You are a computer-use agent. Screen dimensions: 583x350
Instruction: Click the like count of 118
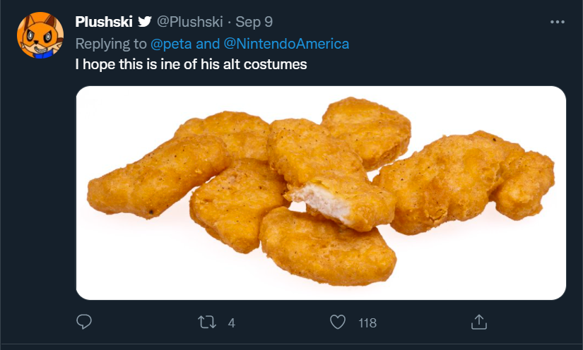(367, 323)
